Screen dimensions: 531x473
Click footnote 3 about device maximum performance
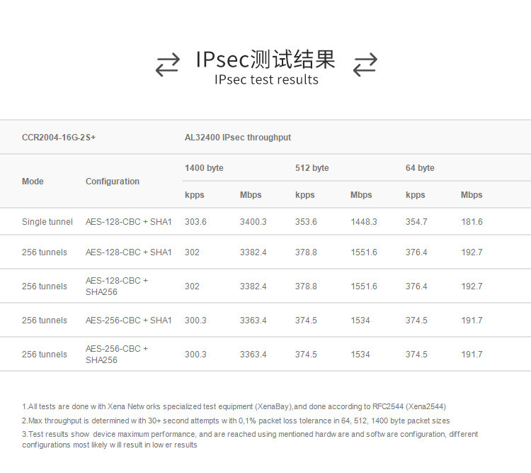coord(250,440)
